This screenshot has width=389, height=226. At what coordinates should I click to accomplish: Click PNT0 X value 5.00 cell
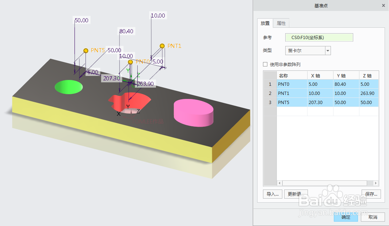pos(320,84)
